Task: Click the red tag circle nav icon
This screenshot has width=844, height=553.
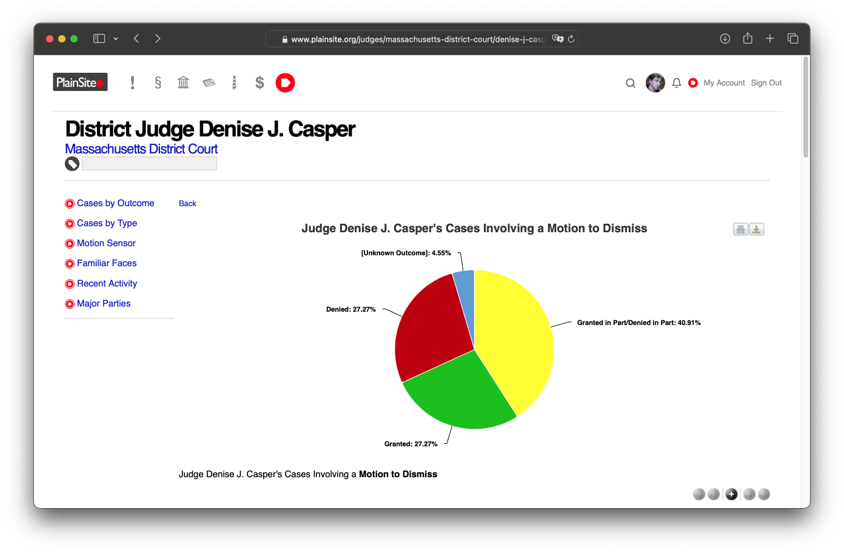Action: pos(285,82)
